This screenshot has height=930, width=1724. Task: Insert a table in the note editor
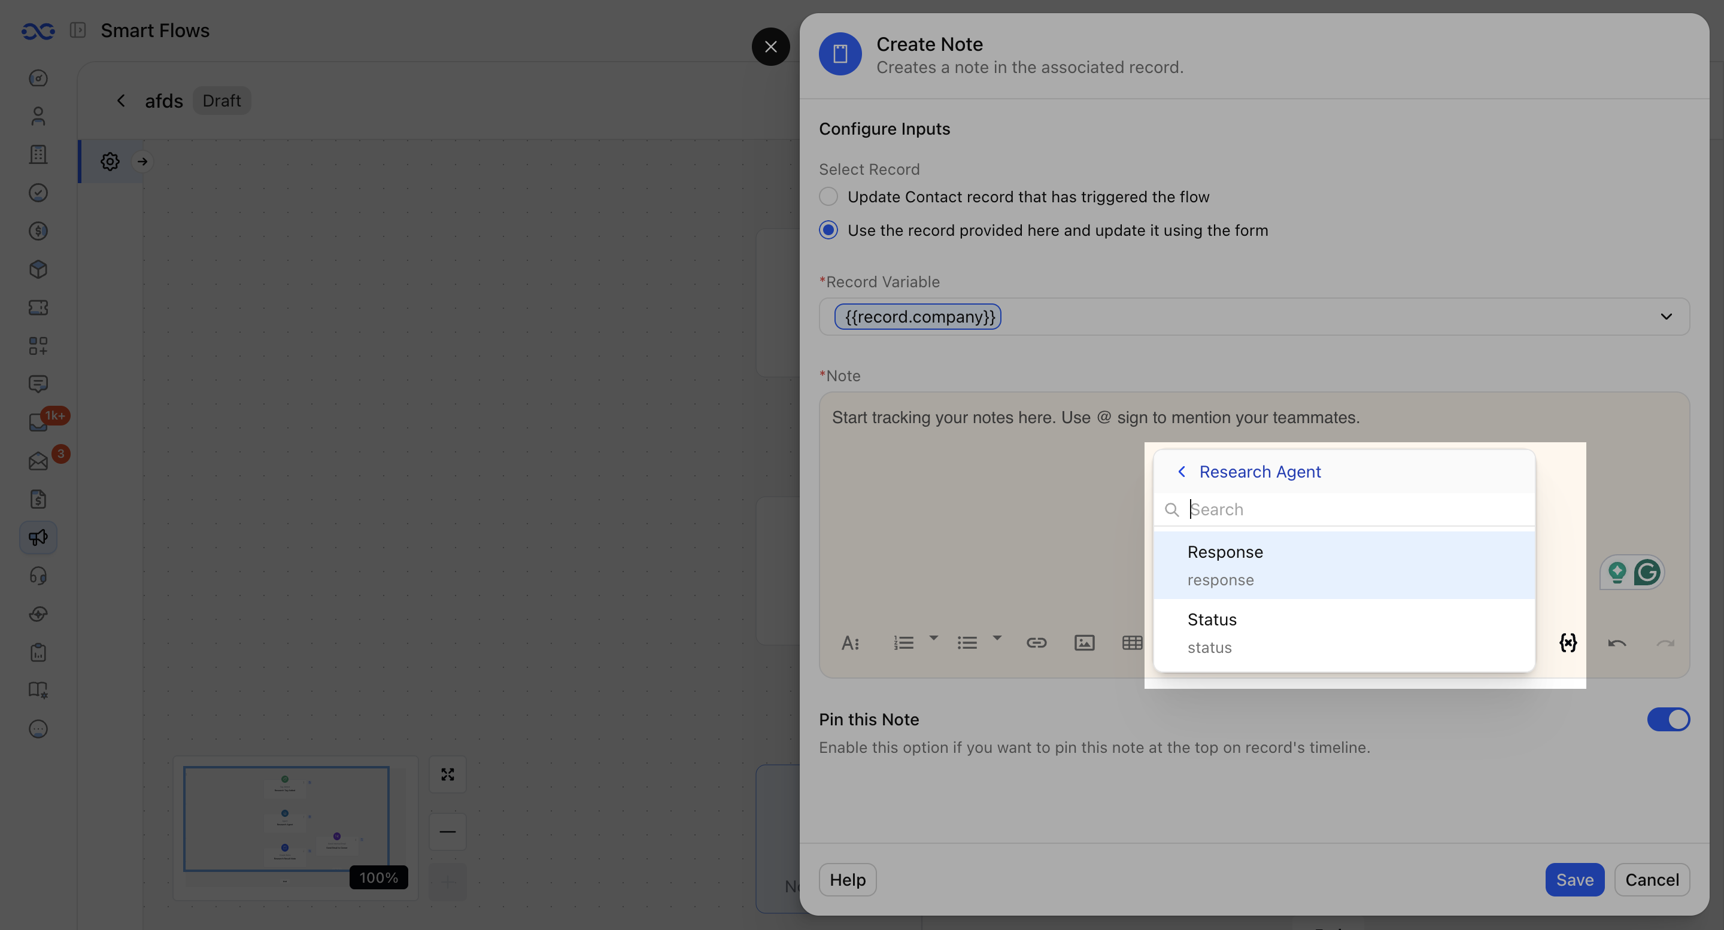click(1133, 643)
